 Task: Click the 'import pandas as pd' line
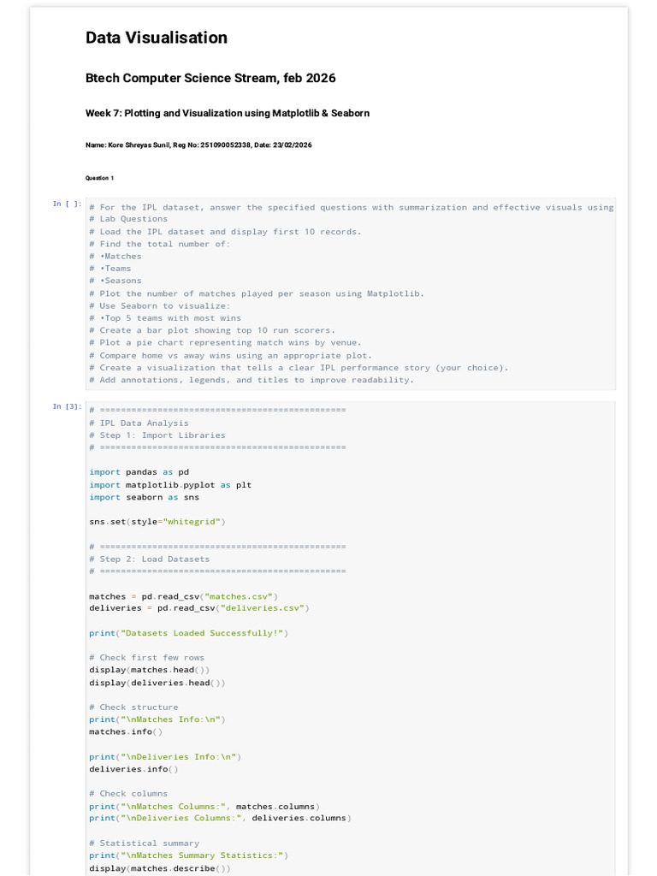(x=139, y=472)
